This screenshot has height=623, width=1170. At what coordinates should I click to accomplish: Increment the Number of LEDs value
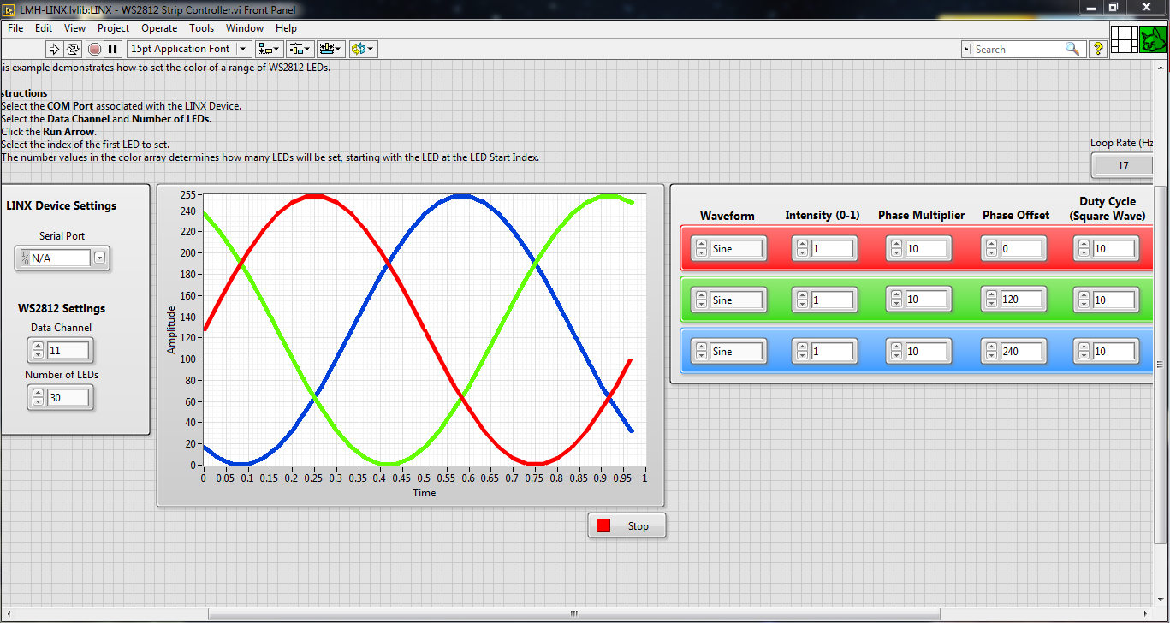(x=37, y=392)
